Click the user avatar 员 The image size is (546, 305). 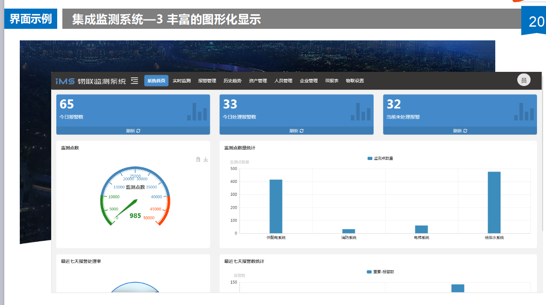click(524, 80)
